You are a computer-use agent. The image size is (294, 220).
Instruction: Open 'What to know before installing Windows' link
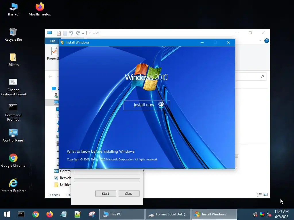coord(100,151)
